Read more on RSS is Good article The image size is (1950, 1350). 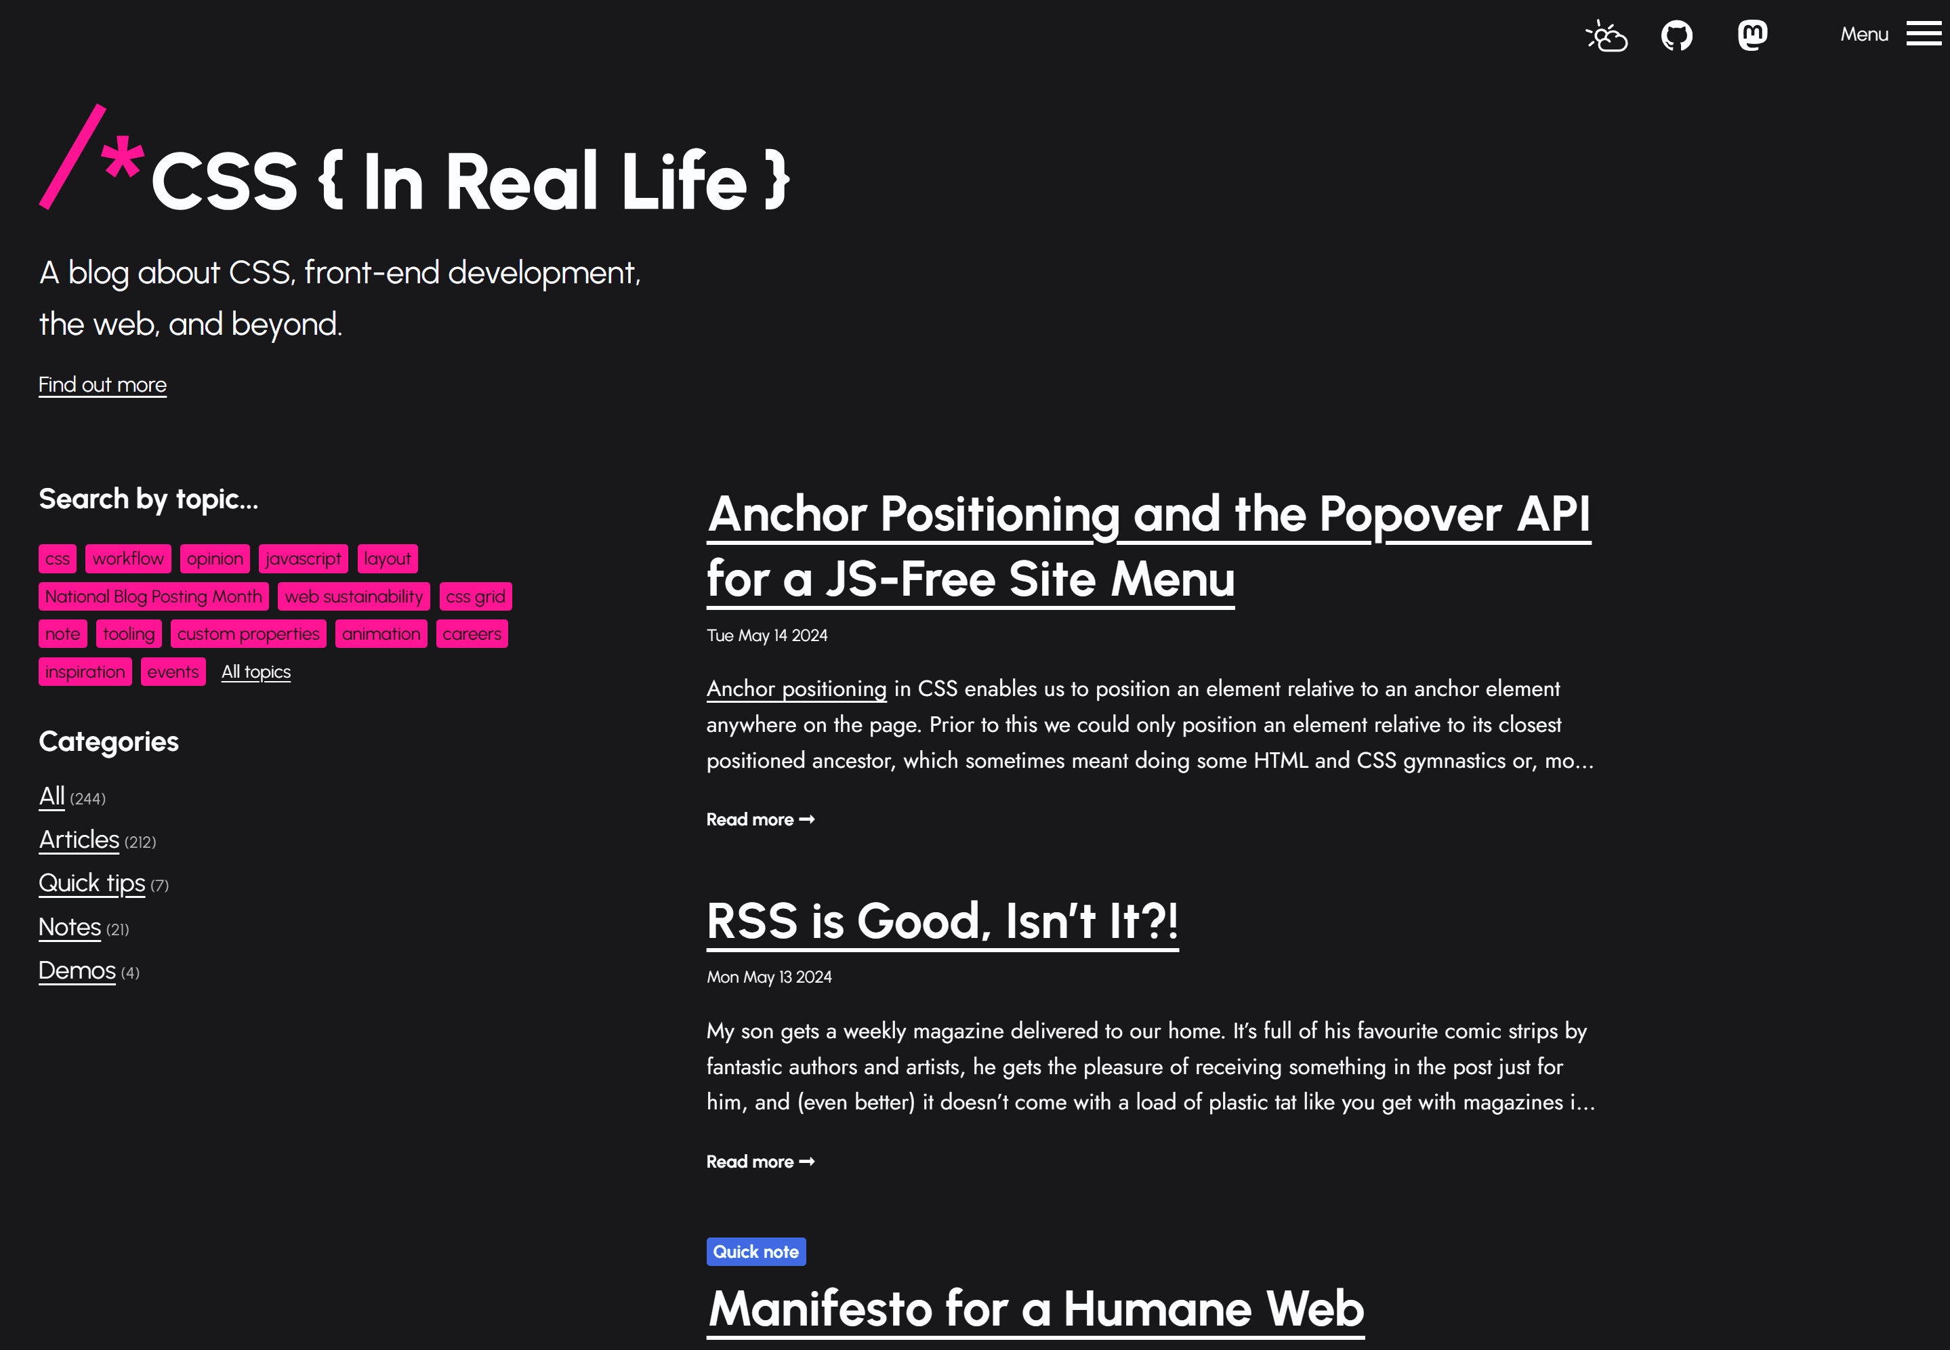point(760,1160)
